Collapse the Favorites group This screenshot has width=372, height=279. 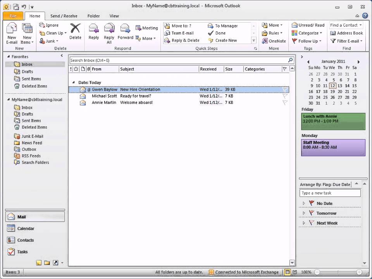coord(9,57)
